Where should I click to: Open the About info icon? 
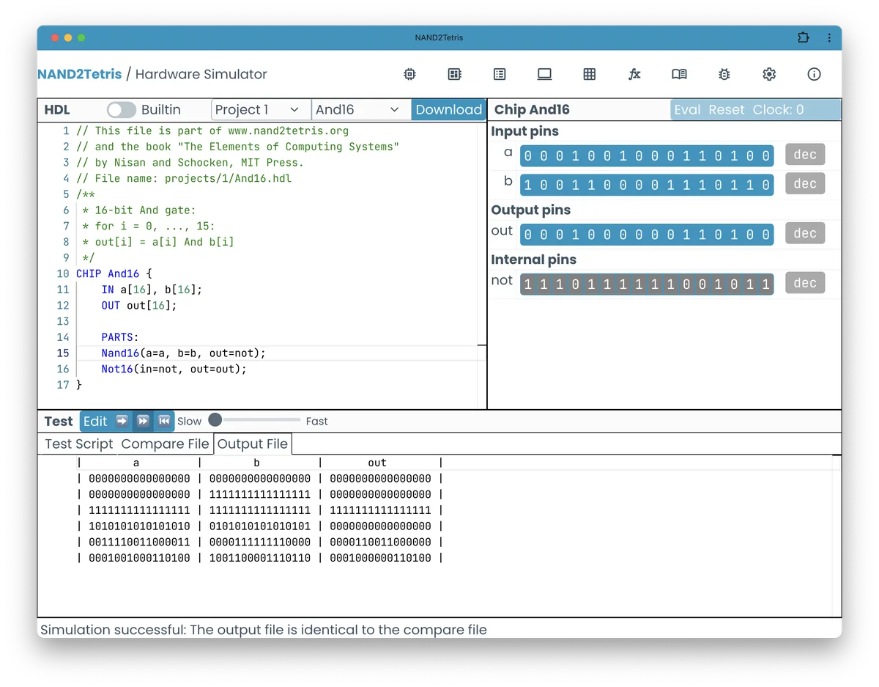pyautogui.click(x=814, y=74)
